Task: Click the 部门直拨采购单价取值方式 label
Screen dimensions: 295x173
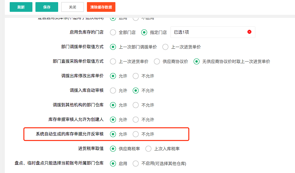Action: tap(78, 61)
